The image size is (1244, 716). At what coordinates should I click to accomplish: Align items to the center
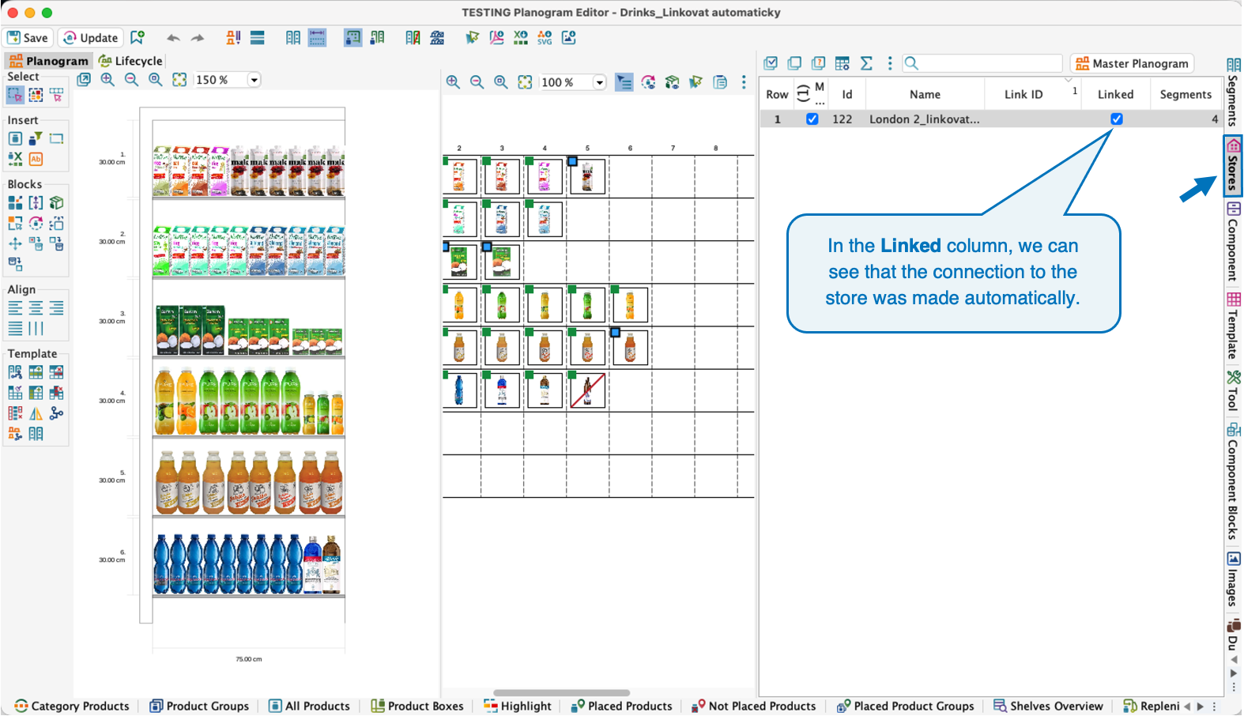coord(36,308)
